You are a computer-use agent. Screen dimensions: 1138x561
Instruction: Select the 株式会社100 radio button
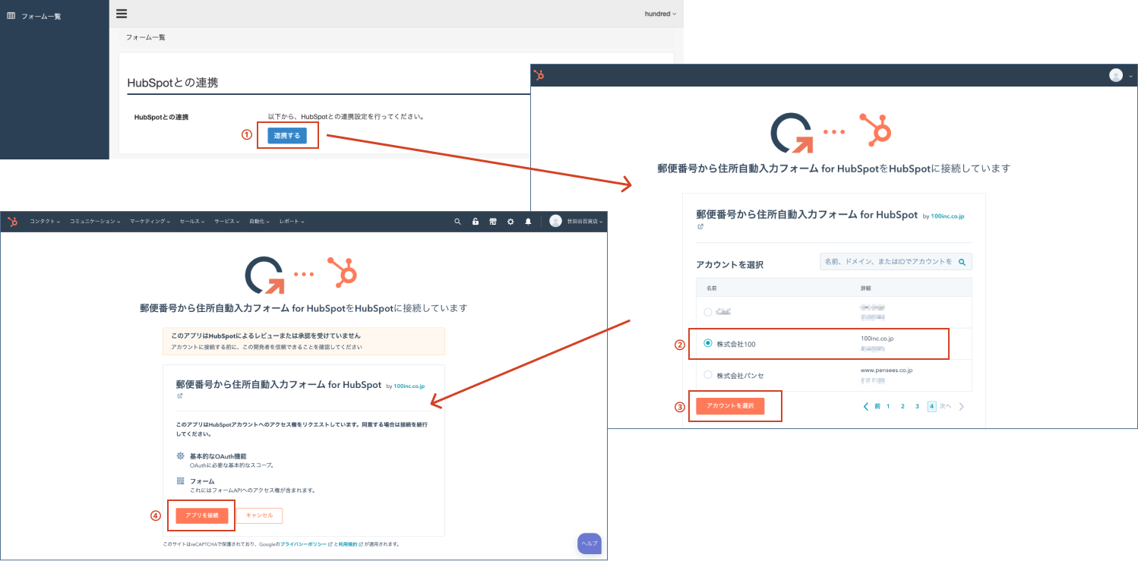point(708,343)
